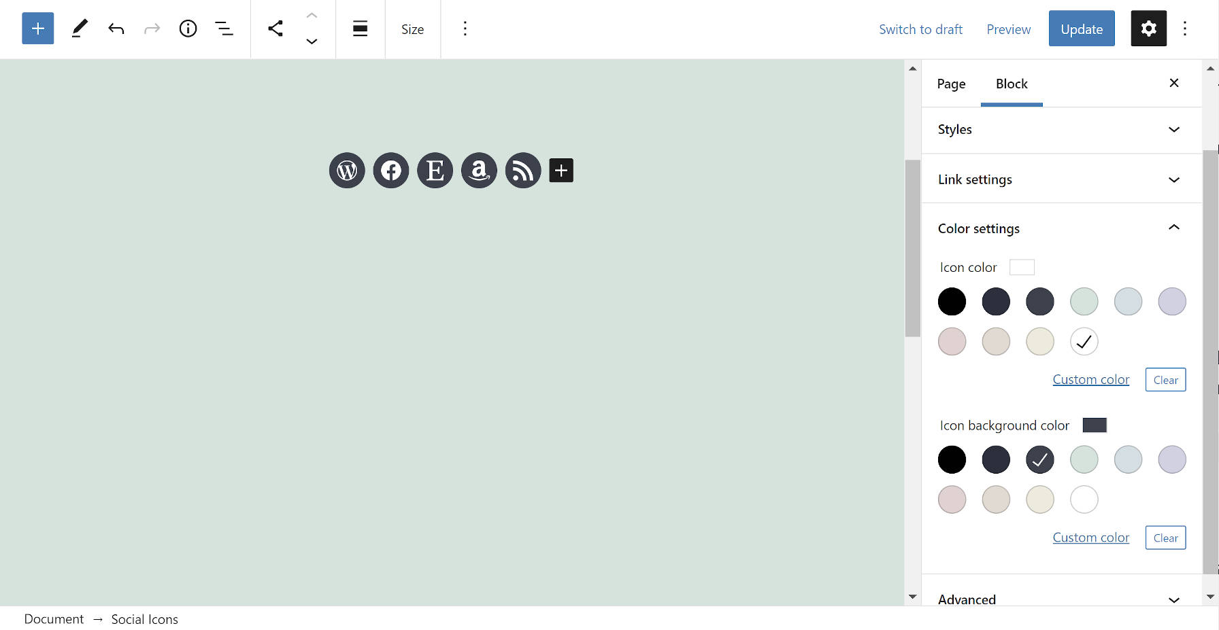Click the Facebook icon in the block
The width and height of the screenshot is (1219, 630).
pyautogui.click(x=390, y=171)
